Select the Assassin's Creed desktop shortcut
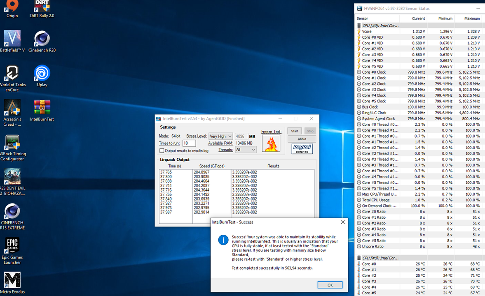 [x=12, y=113]
